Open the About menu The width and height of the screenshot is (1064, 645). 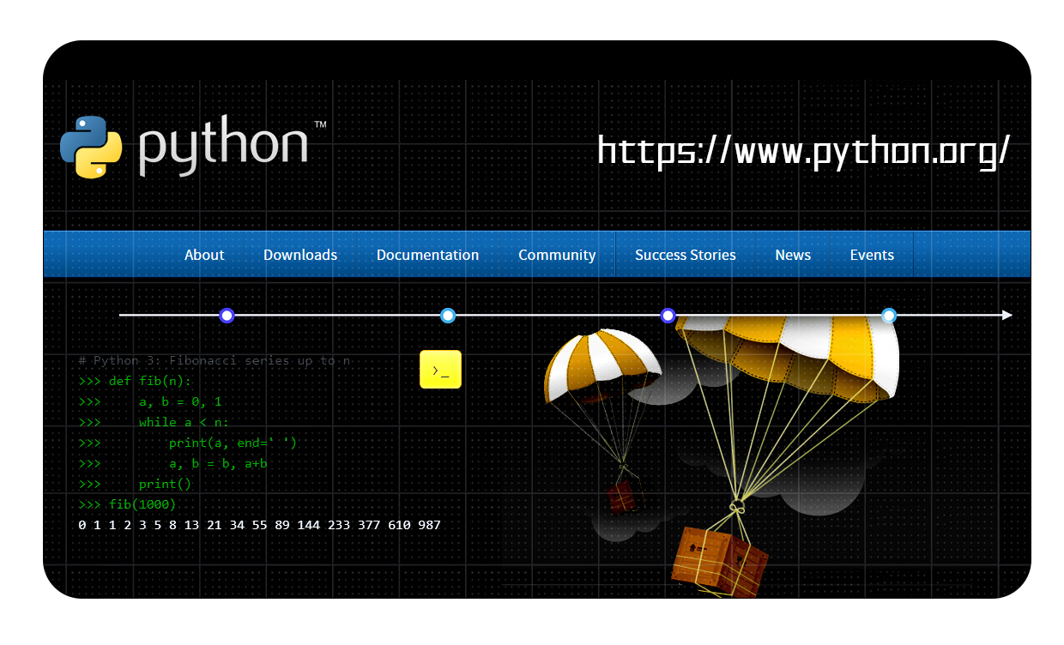204,255
